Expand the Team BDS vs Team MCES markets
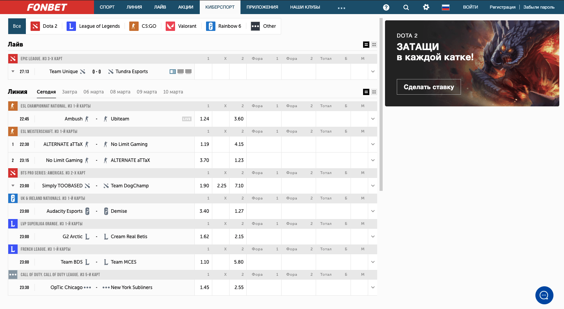This screenshot has width=564, height=309. (x=373, y=262)
